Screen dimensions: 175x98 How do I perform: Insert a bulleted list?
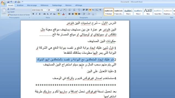pos(70,10)
